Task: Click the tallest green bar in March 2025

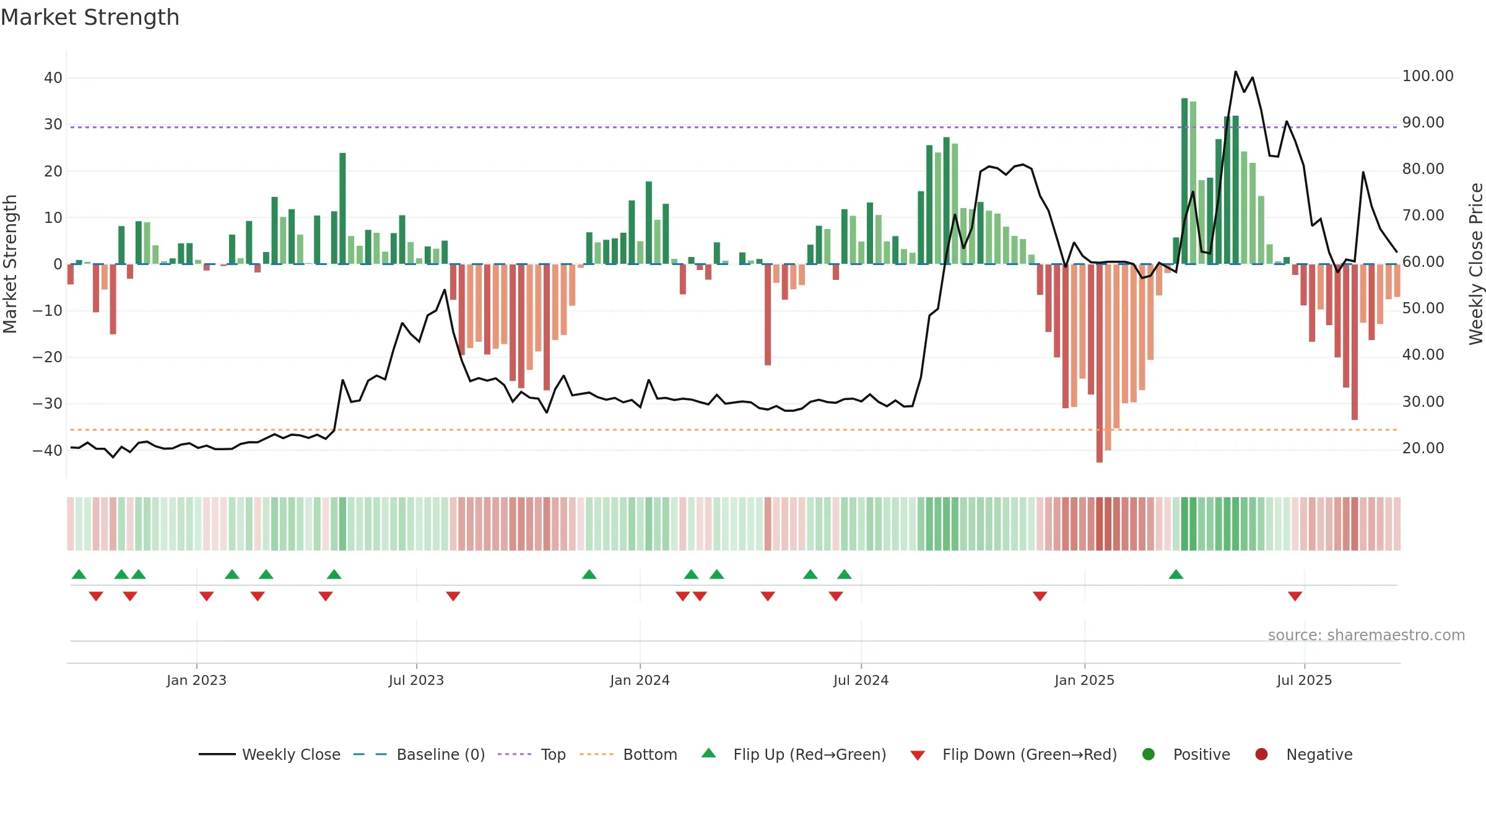Action: pos(1184,181)
